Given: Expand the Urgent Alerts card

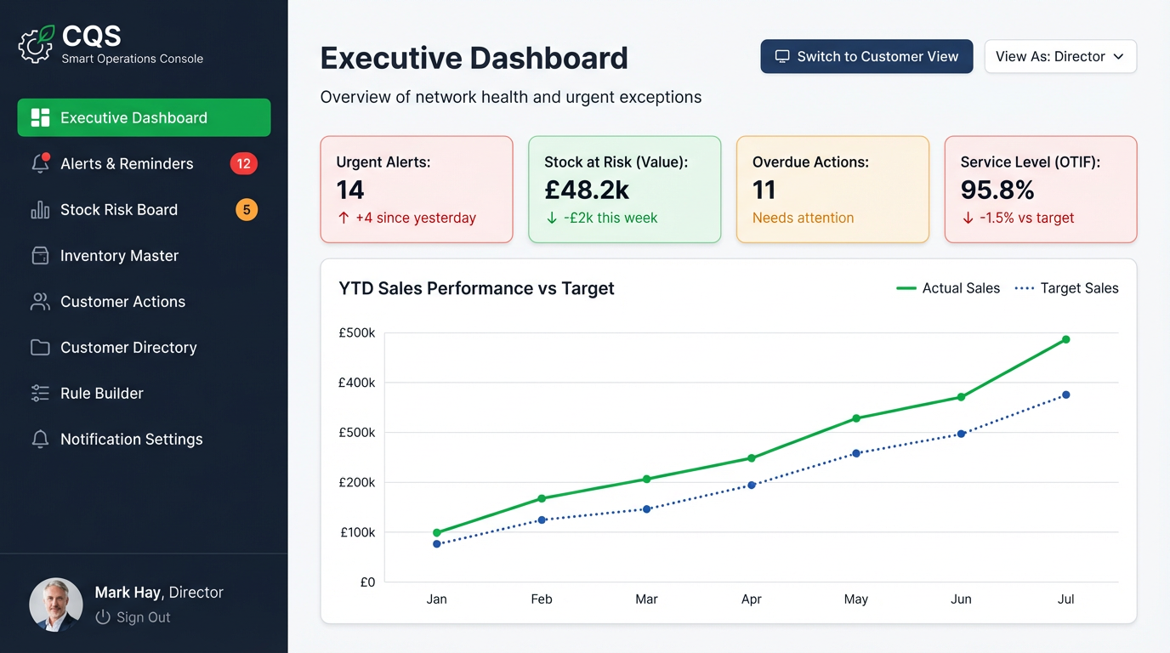Looking at the screenshot, I should (416, 189).
